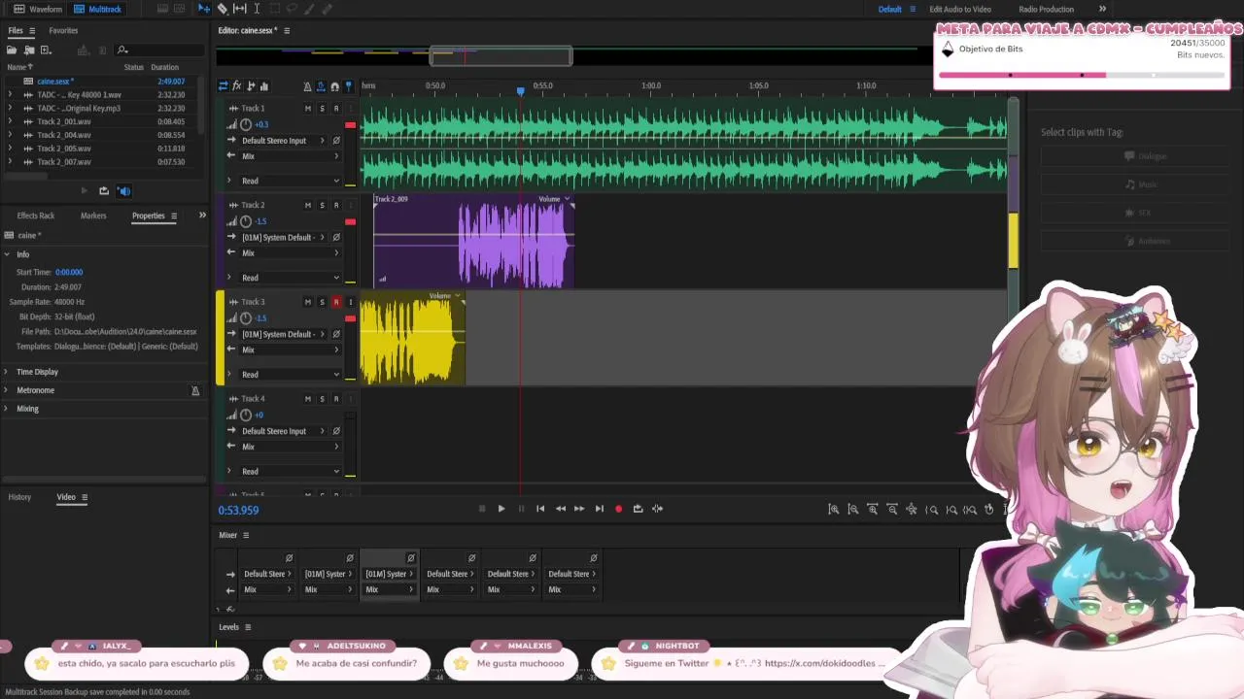Toggle Track 3 monitor input button
Screen dimensions: 1244x699
coord(350,302)
